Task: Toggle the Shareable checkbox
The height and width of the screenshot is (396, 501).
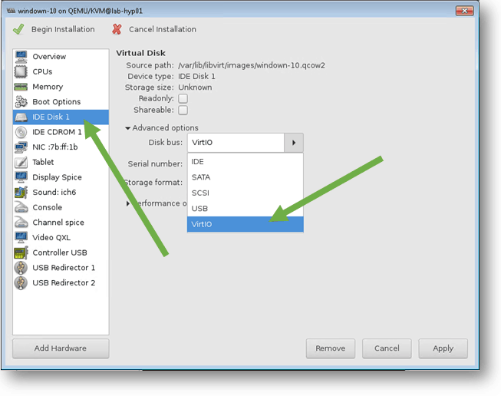Action: [183, 110]
